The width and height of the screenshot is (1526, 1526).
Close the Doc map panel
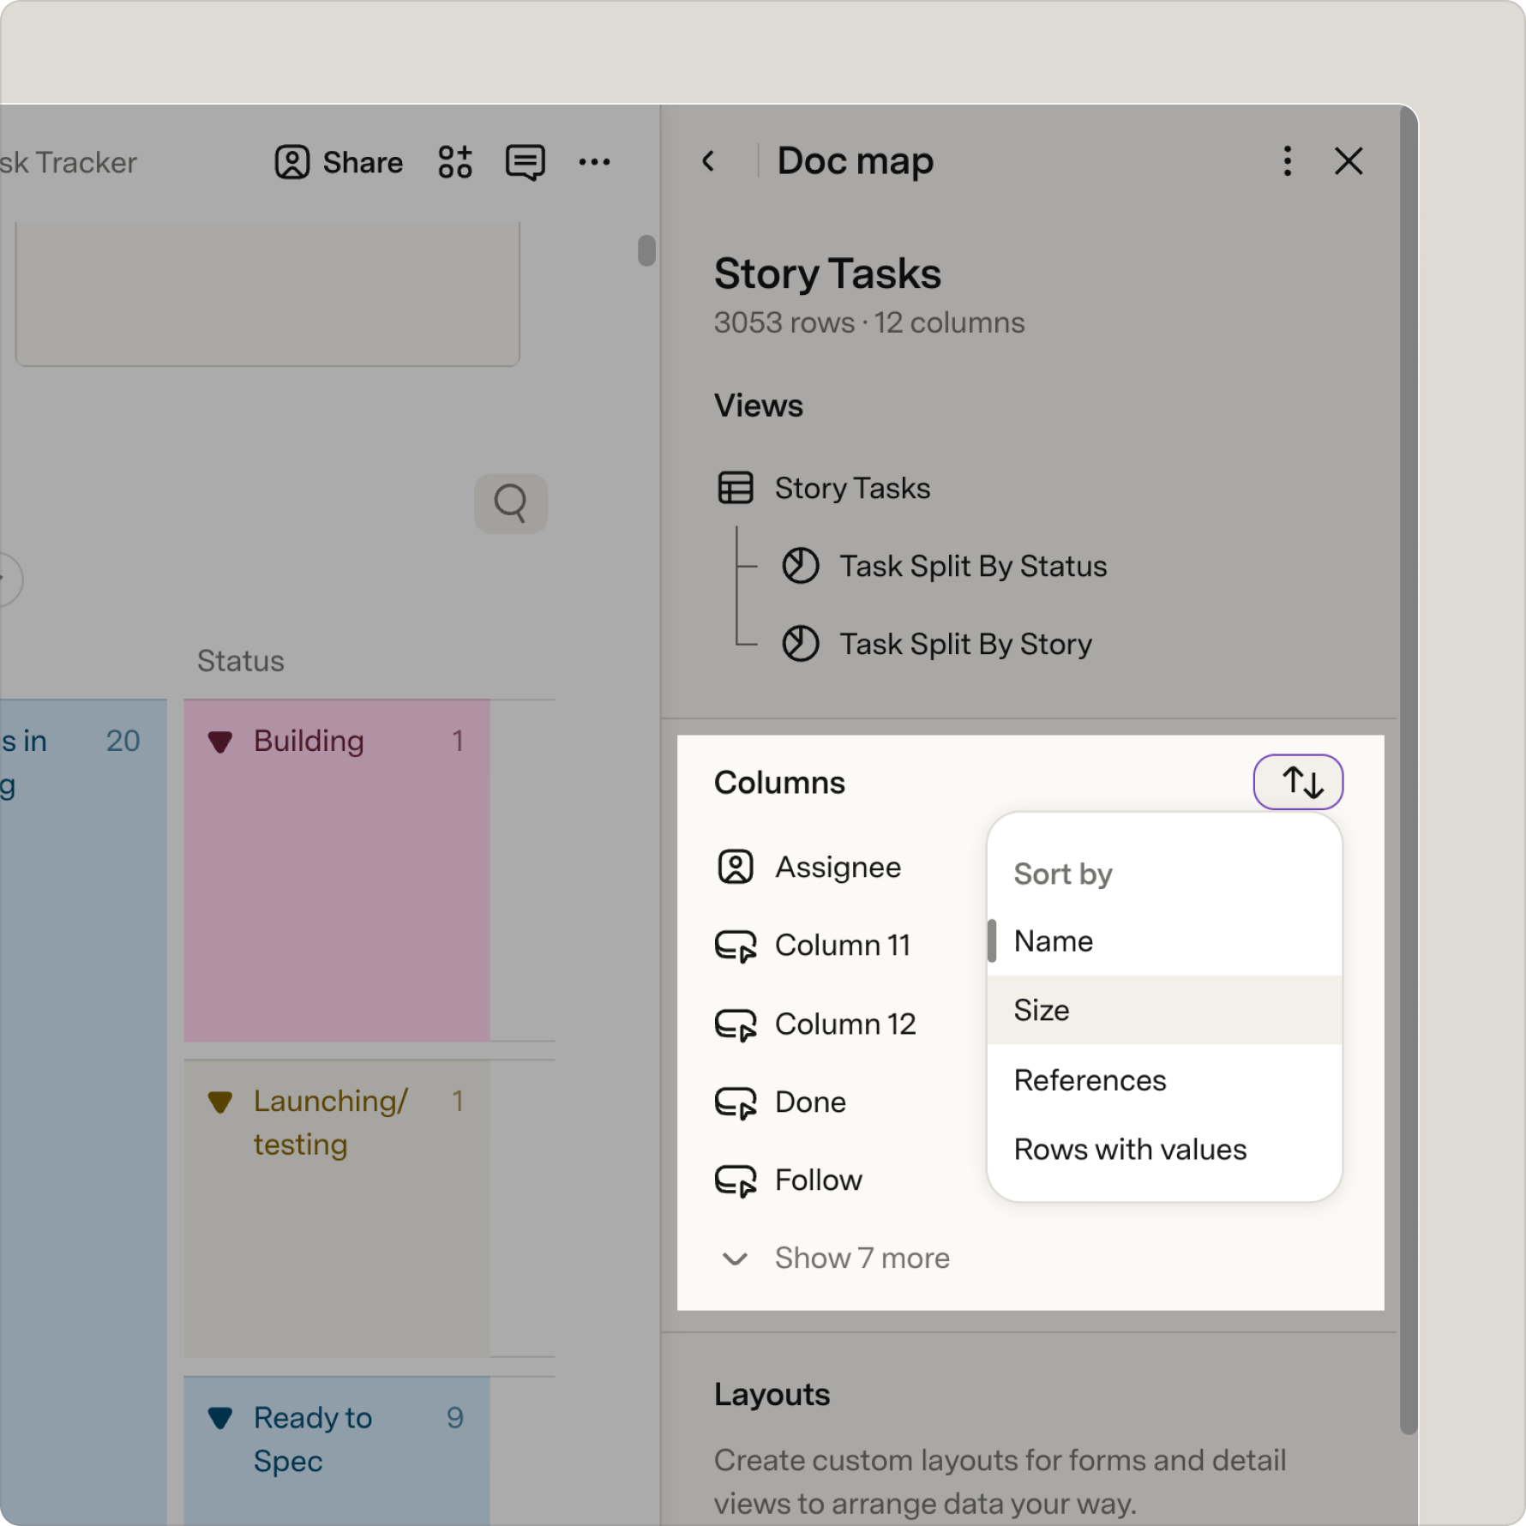pos(1349,161)
